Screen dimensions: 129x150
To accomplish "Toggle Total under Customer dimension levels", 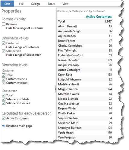I will coord(4,75).
